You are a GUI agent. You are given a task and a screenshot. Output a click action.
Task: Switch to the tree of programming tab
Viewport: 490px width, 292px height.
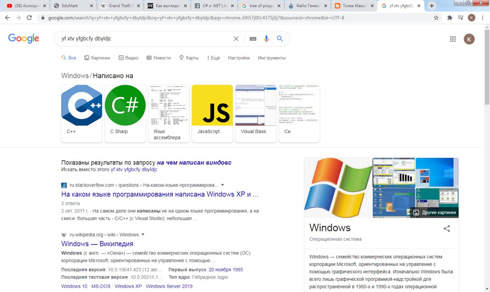[261, 6]
